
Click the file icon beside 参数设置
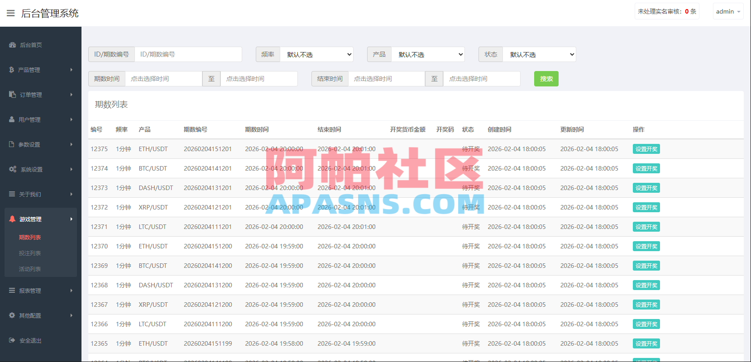12,144
